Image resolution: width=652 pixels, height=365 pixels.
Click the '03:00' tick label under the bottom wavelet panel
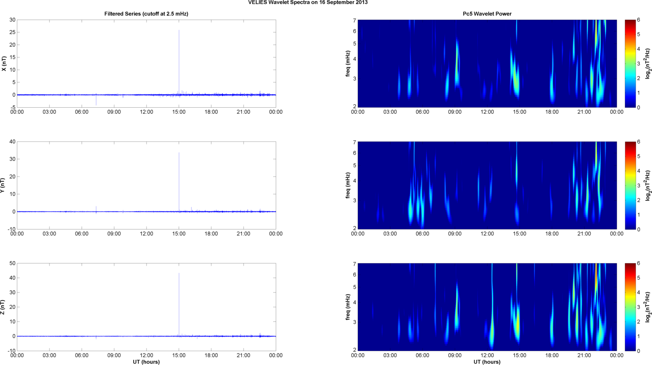[x=390, y=355]
